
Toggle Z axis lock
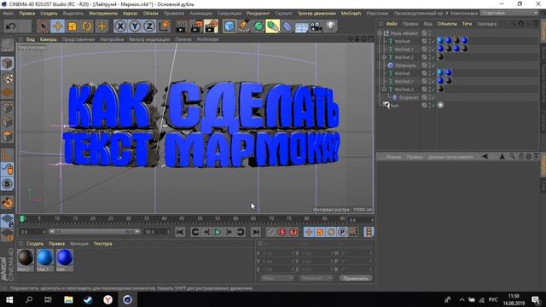(x=149, y=26)
